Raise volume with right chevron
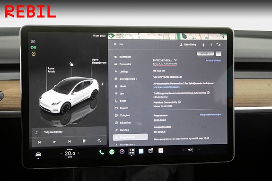The height and width of the screenshot is (181, 272). click(x=199, y=149)
